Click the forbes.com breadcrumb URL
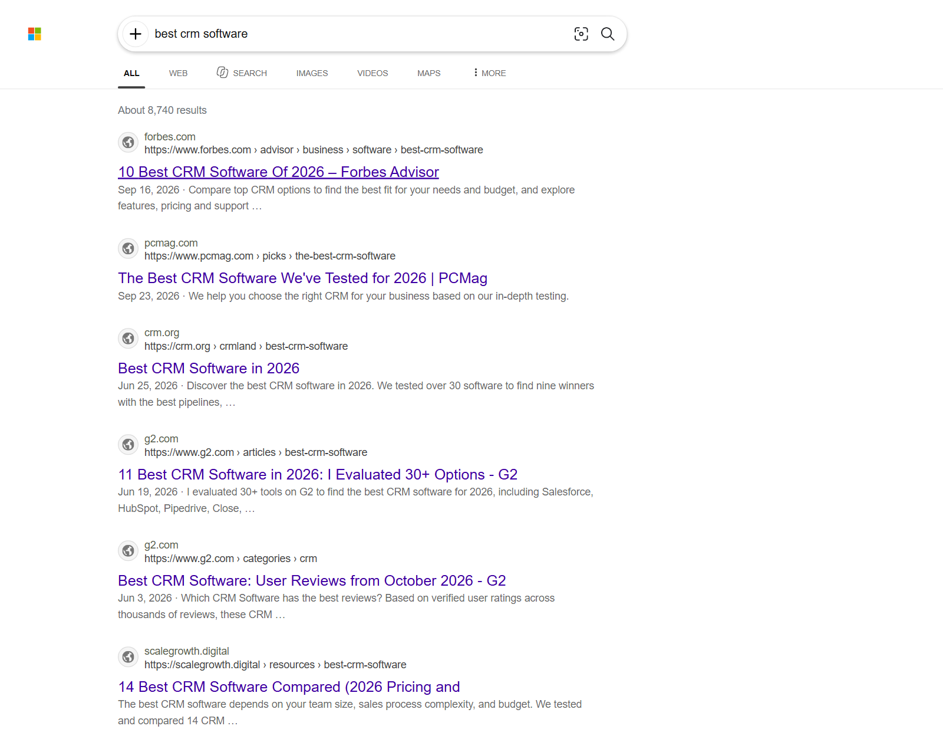The width and height of the screenshot is (943, 752). 314,150
